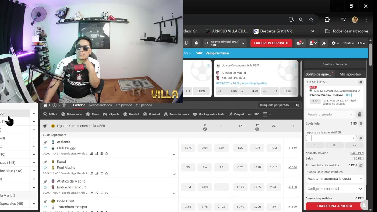This screenshot has height=212, width=377.
Task: Bookmark this page with the star icon
Action: [x=311, y=20]
